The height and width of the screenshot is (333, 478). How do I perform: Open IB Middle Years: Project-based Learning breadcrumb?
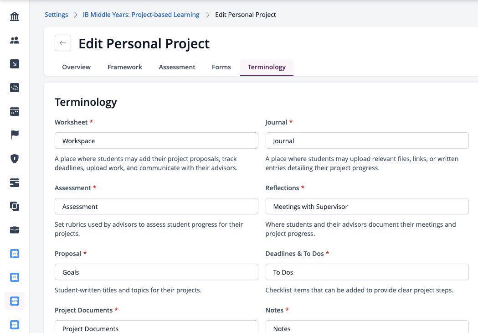(141, 15)
